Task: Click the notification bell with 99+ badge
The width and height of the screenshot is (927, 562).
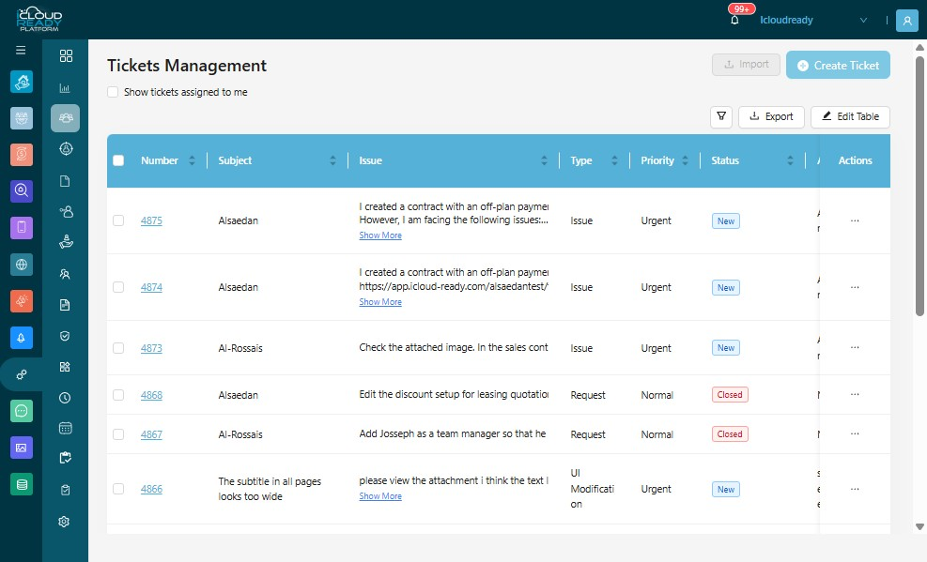Action: click(x=734, y=20)
